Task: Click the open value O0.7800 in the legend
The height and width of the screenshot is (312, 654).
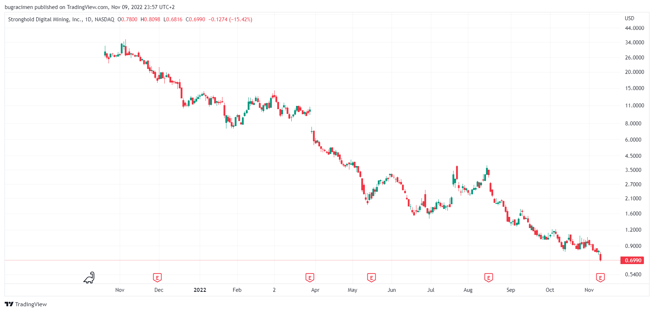Action: pyautogui.click(x=128, y=19)
